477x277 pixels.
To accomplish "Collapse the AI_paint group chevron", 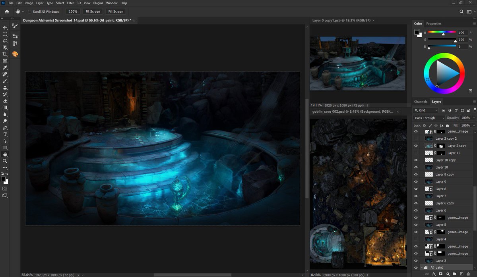I will pos(422,268).
